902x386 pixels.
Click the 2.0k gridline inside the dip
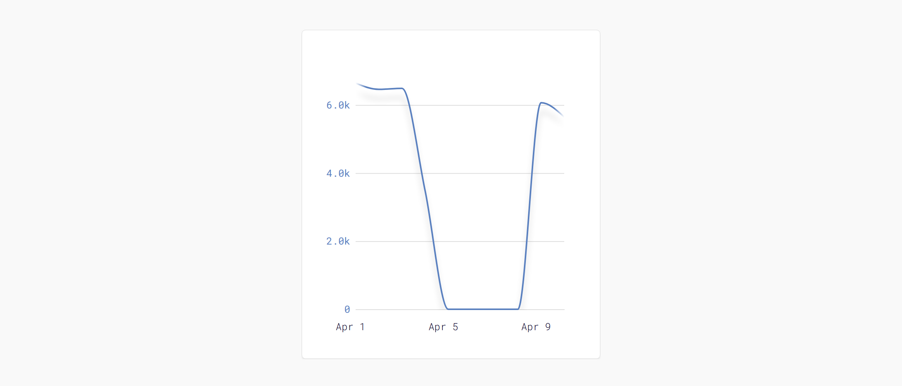tap(480, 241)
